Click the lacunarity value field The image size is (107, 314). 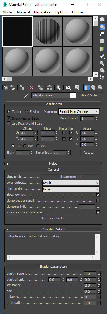90,285
